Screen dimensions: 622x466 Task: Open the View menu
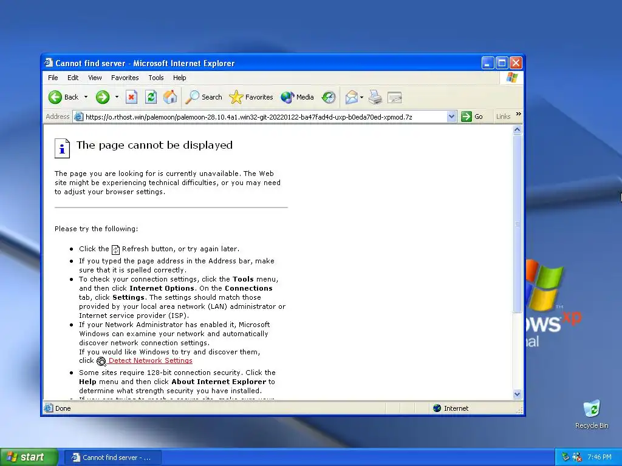95,78
